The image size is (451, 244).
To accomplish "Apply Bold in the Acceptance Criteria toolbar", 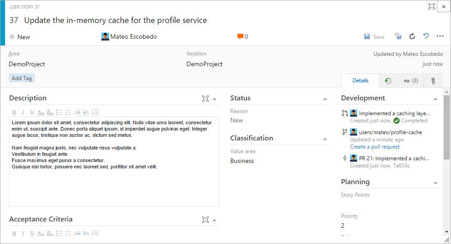I will click(14, 233).
